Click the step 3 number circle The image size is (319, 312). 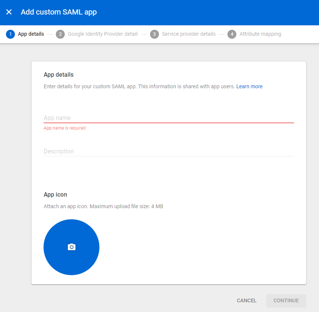click(154, 34)
